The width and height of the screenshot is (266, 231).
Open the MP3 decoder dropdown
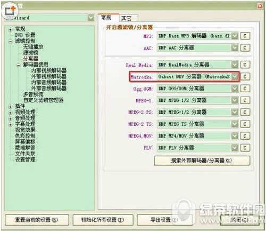point(235,36)
